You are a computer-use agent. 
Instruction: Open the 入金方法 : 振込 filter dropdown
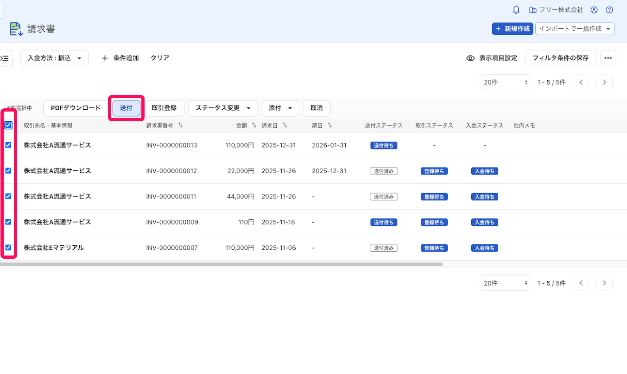click(54, 58)
